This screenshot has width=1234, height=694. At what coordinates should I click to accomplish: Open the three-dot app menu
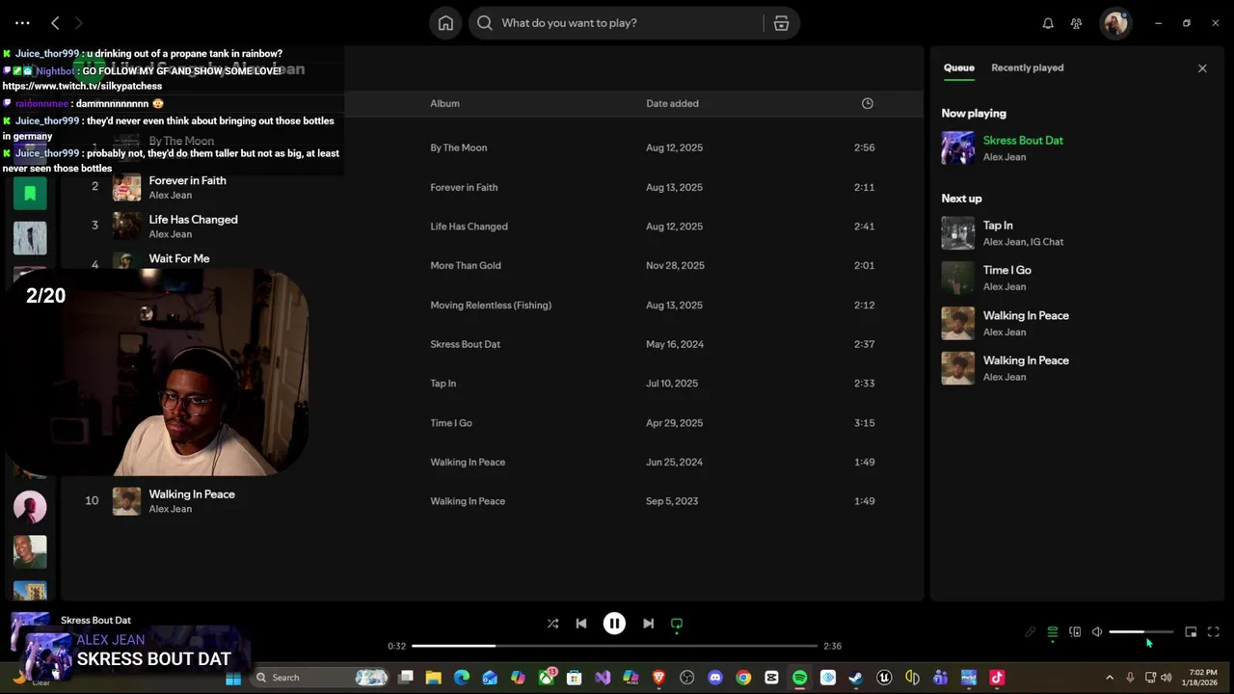click(x=22, y=23)
